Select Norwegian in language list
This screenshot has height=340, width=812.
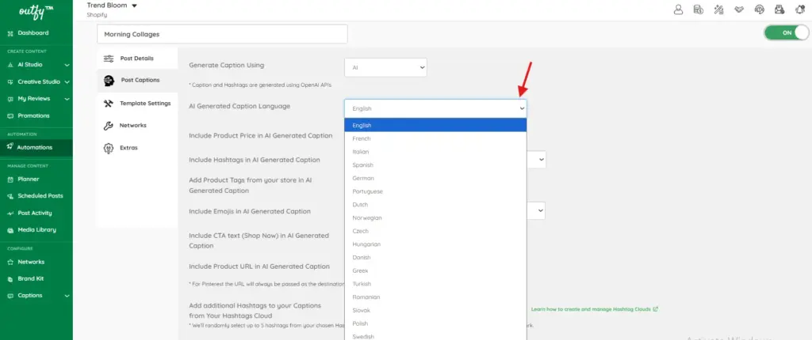coord(435,218)
